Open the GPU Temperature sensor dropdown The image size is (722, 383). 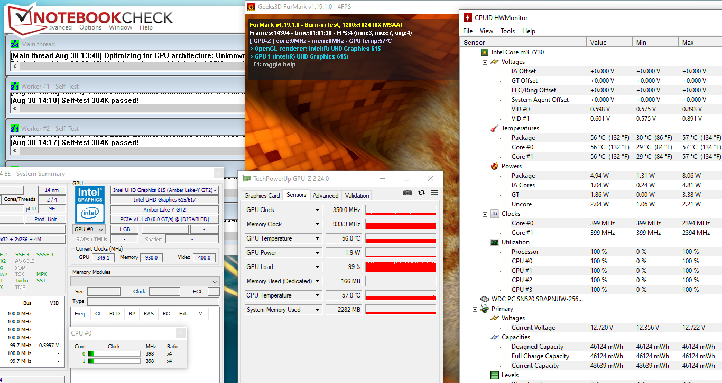coord(318,238)
